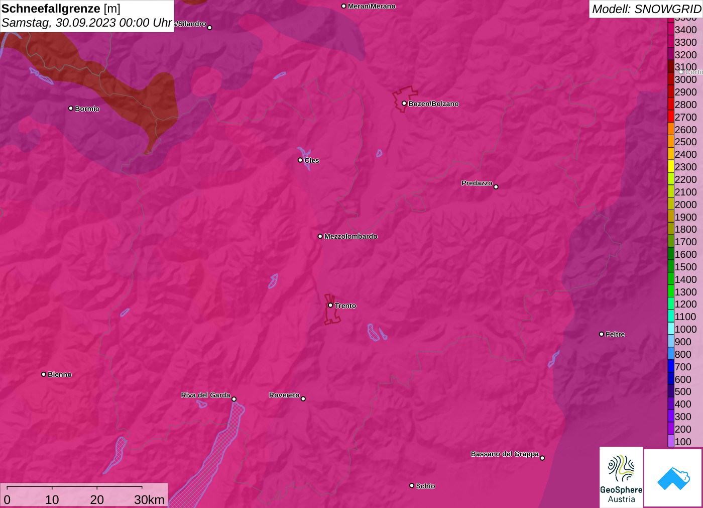This screenshot has height=508, width=703.
Task: Pick the Predazzo map marker
Action: pyautogui.click(x=496, y=187)
